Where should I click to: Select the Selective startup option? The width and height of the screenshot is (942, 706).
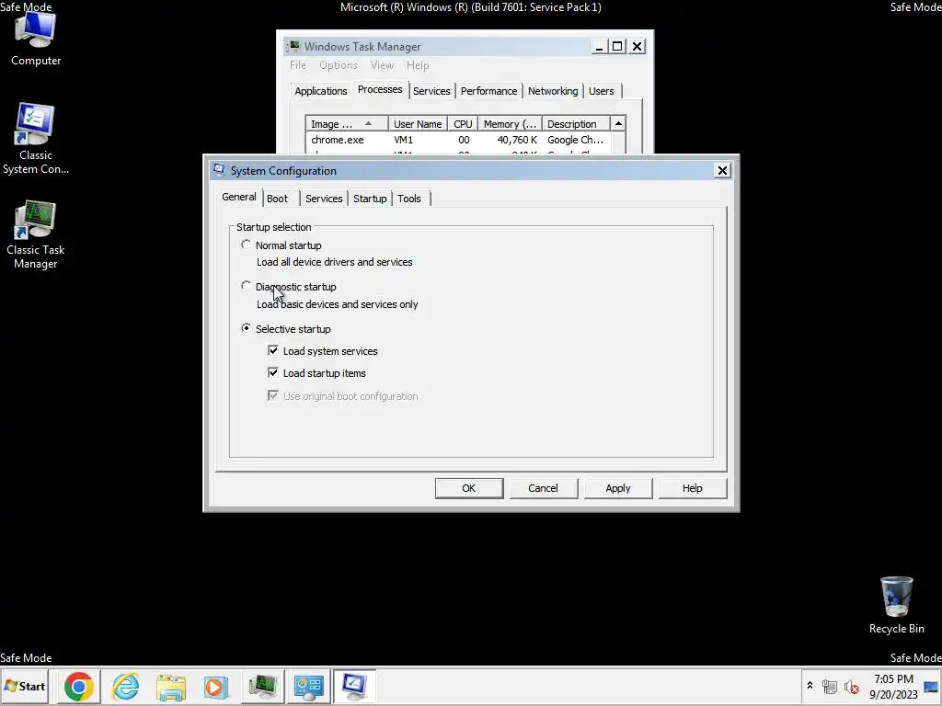pos(246,328)
